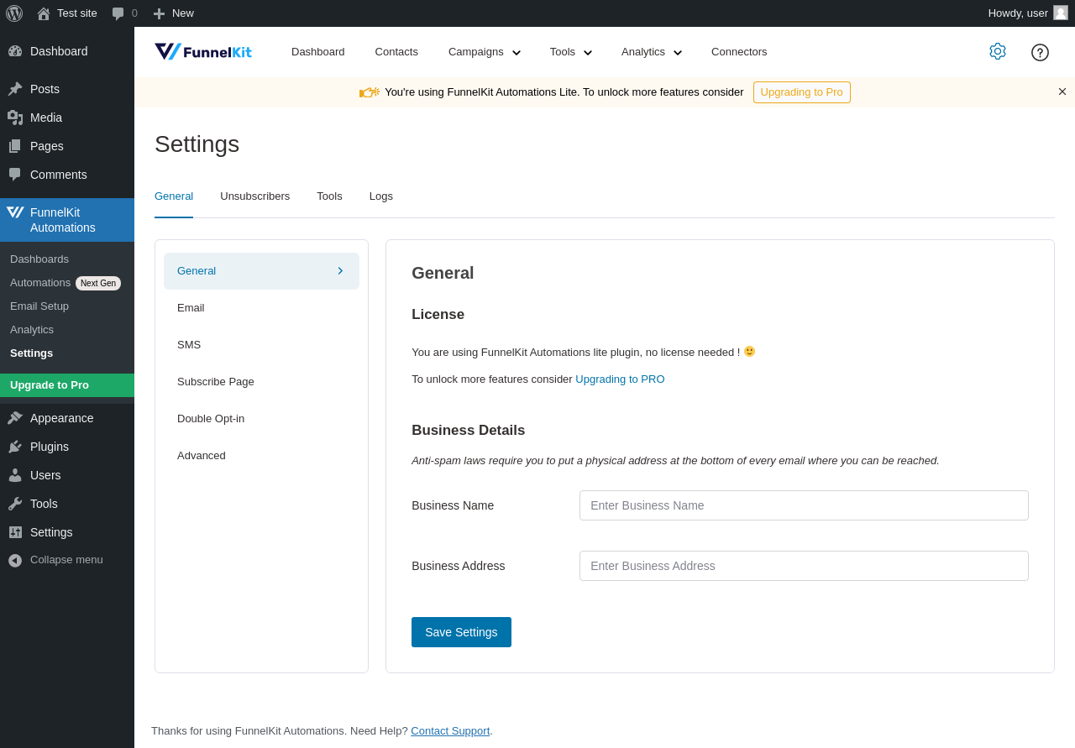Click the Upgrading to PRO link
Viewport: 1075px width, 748px height.
[x=620, y=379]
